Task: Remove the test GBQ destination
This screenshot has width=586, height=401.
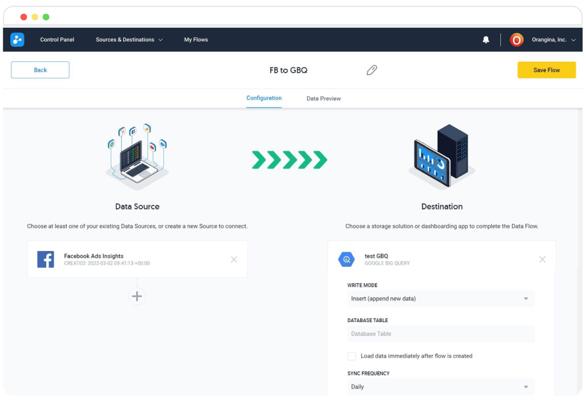Action: coord(542,259)
